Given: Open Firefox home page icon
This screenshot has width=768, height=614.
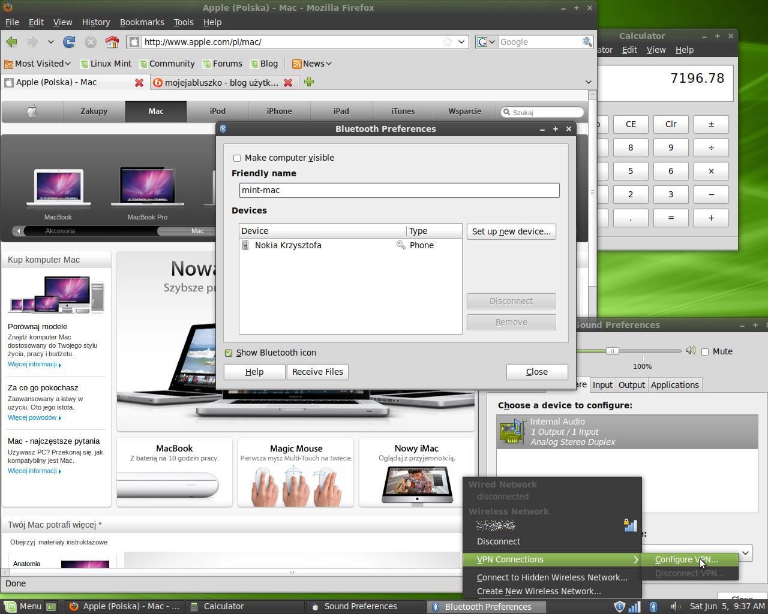Looking at the screenshot, I should [112, 42].
